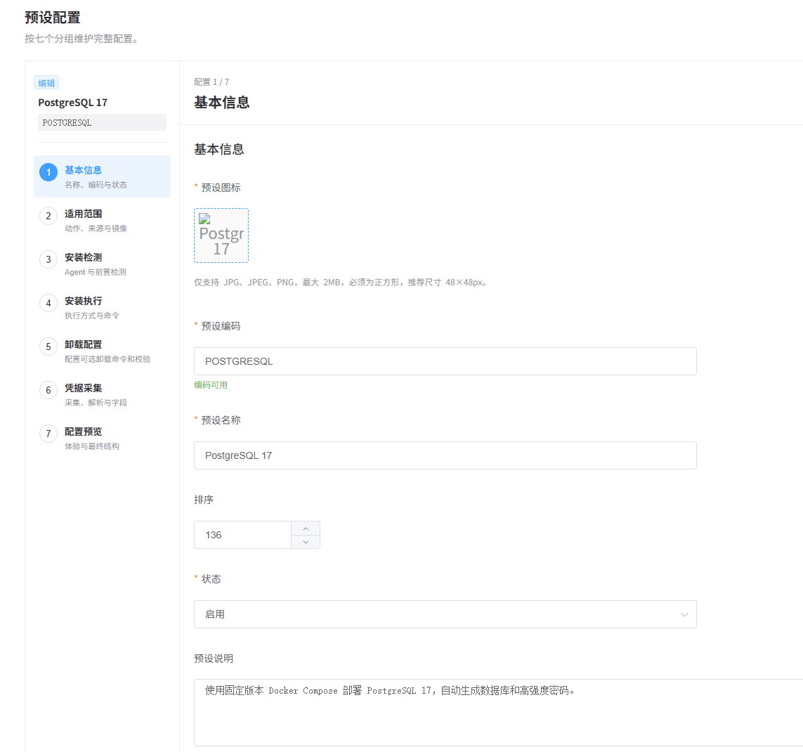Viewport: 803px width, 752px height.
Task: Click the step number 7 circle
Action: pos(48,434)
